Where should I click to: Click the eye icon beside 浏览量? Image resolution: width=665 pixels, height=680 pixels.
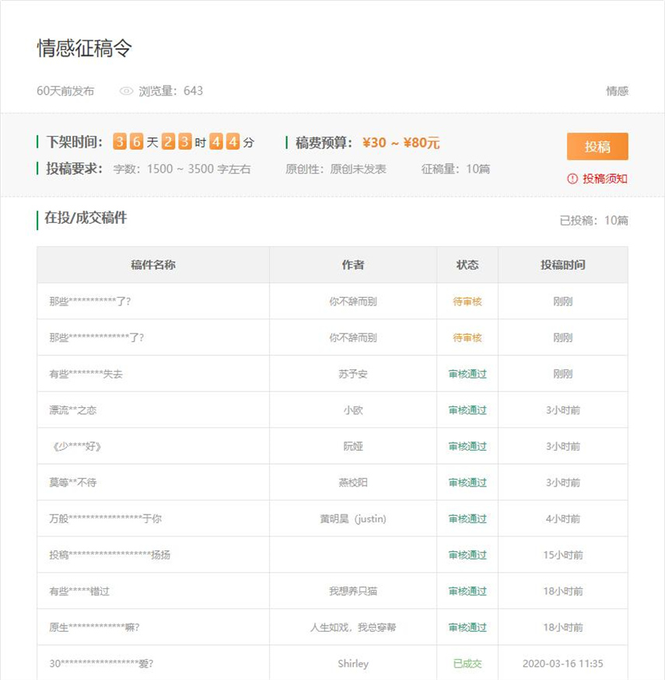127,91
